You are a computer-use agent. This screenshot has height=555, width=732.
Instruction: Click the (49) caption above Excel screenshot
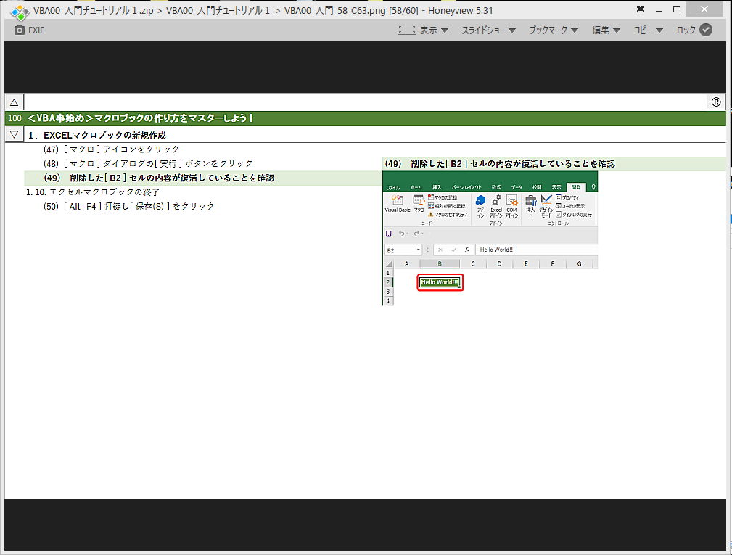500,164
